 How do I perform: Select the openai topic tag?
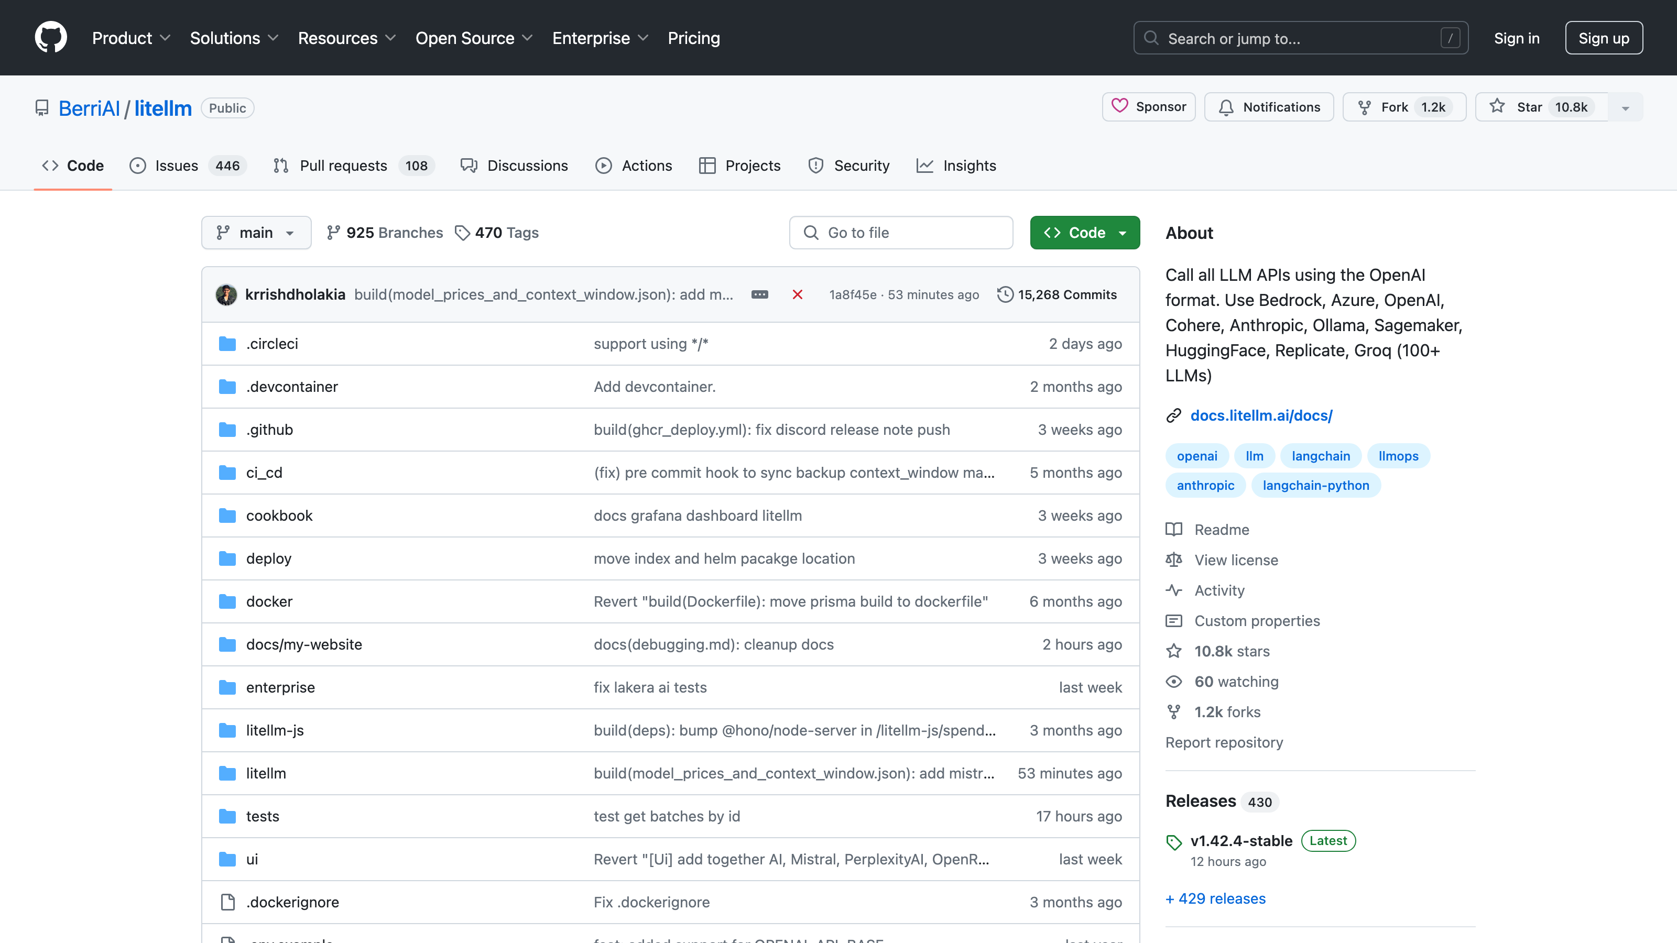tap(1196, 456)
